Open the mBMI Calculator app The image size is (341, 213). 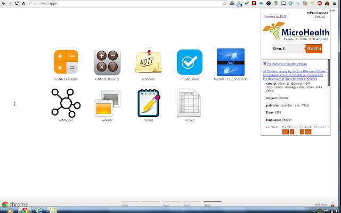66,62
